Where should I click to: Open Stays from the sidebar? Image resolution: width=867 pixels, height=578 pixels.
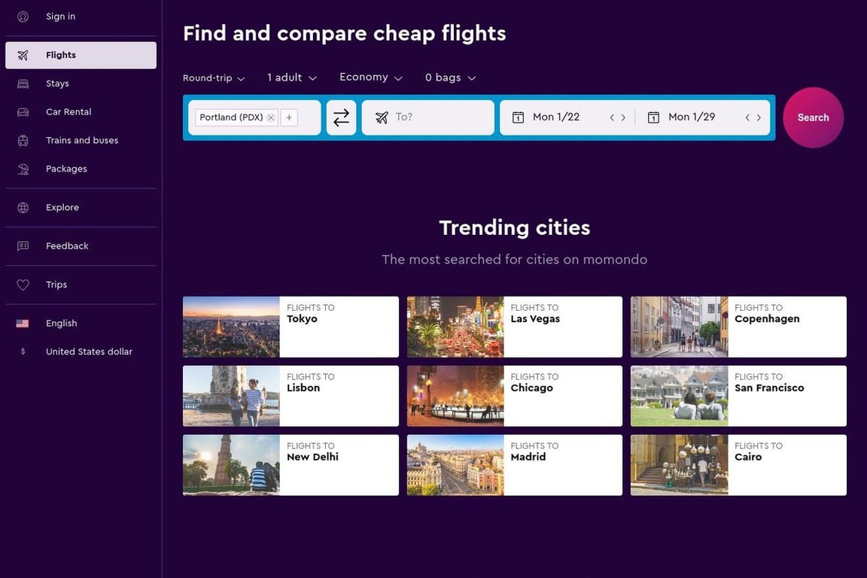(57, 84)
